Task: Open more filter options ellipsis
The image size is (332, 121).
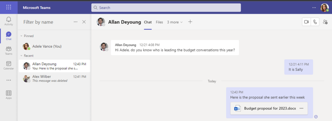Action: pos(76,22)
